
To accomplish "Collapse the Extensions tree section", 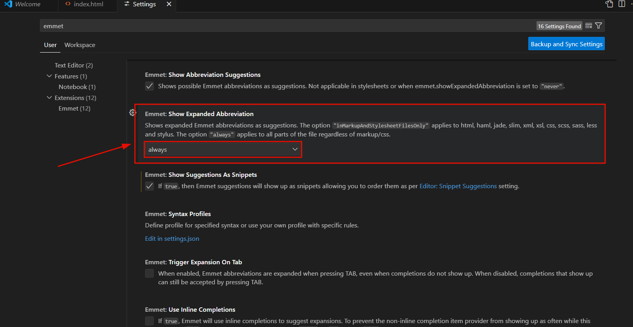I will click(49, 97).
